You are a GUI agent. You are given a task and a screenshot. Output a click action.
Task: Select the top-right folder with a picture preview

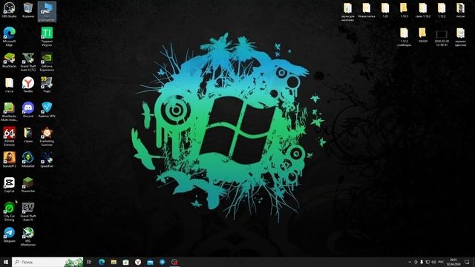(460, 10)
